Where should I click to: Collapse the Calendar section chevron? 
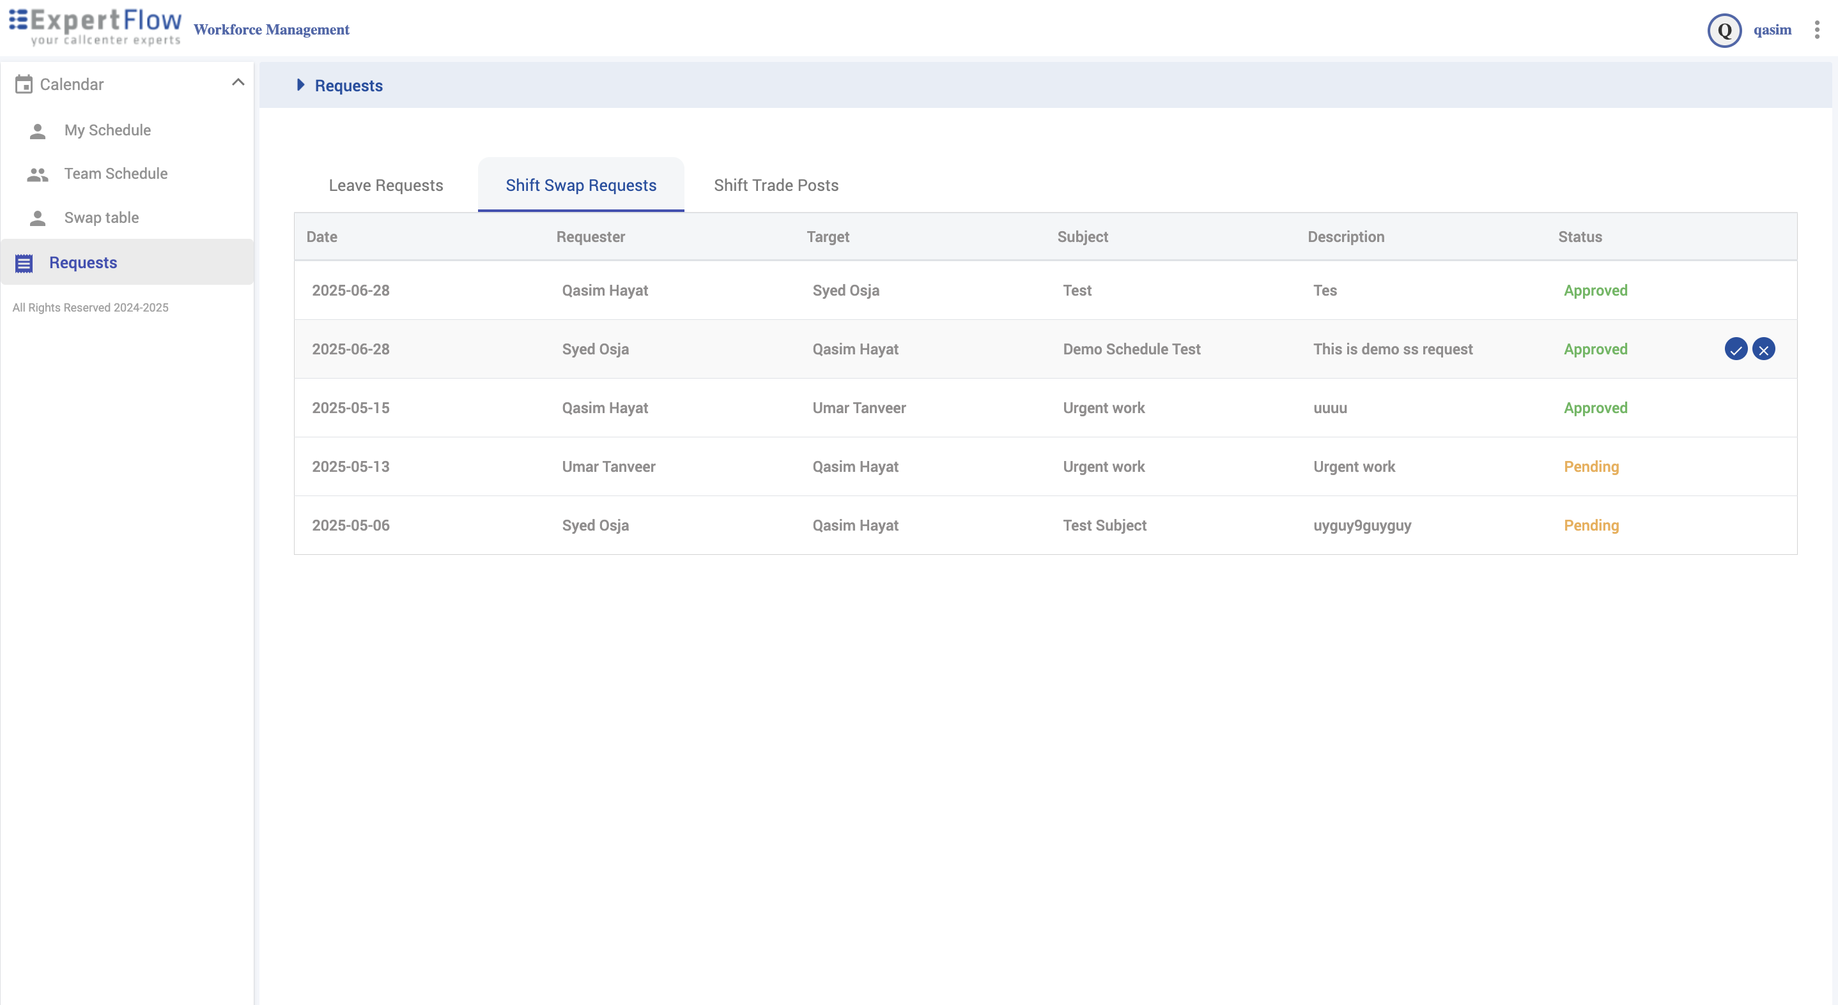pos(238,82)
